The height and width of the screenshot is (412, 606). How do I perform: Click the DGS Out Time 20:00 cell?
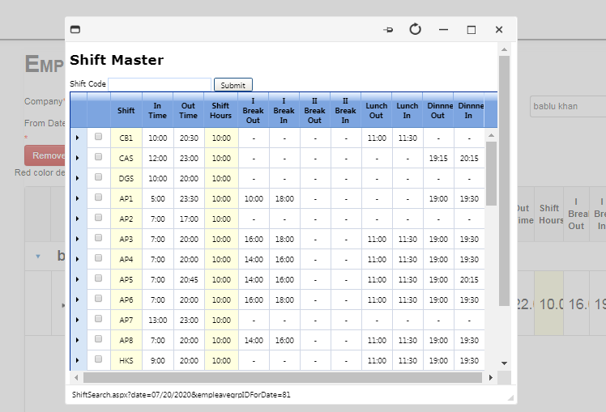click(189, 178)
